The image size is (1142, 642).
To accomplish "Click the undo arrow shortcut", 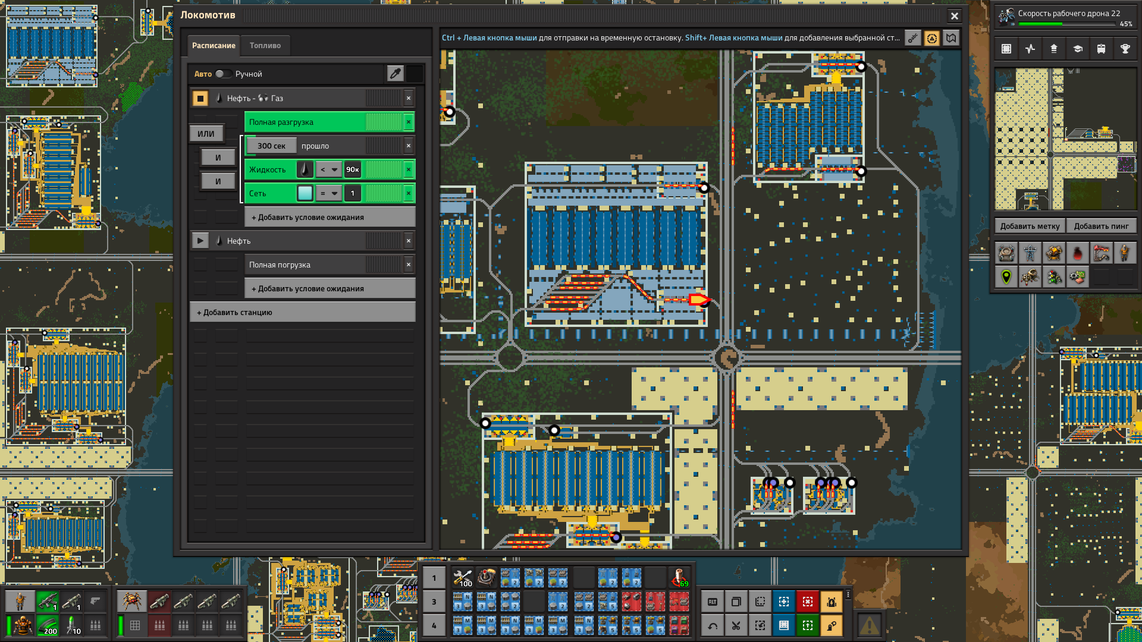I will (x=713, y=625).
